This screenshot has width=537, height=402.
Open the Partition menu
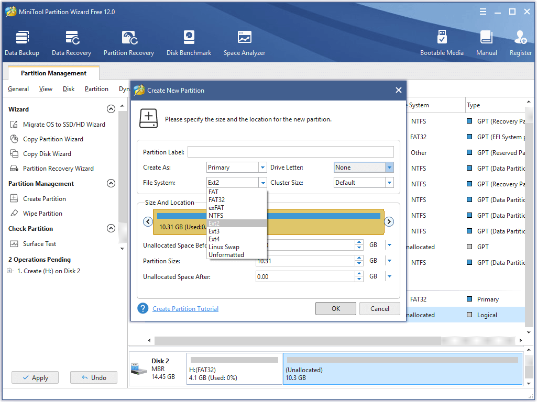(96, 89)
